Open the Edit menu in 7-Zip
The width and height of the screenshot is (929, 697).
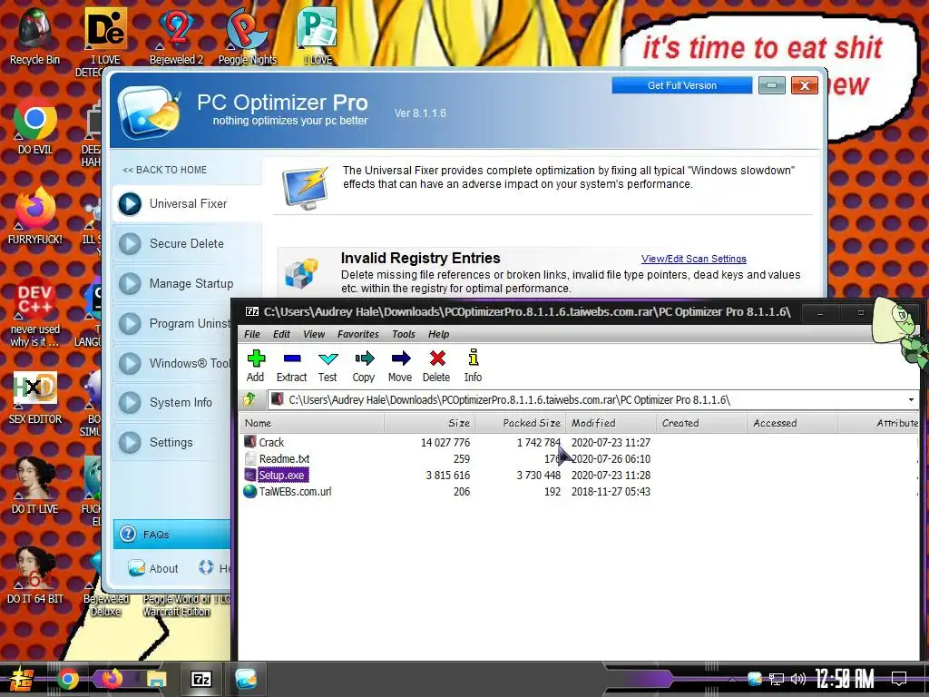281,334
